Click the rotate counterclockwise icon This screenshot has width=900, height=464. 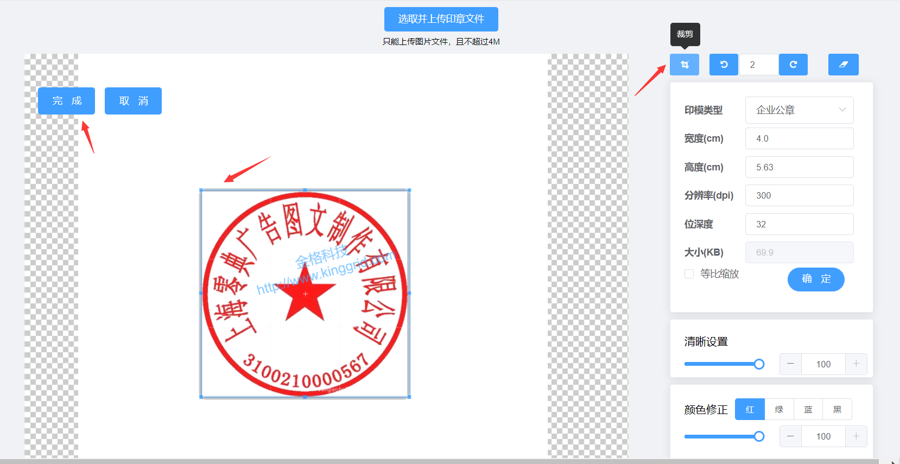pyautogui.click(x=724, y=65)
